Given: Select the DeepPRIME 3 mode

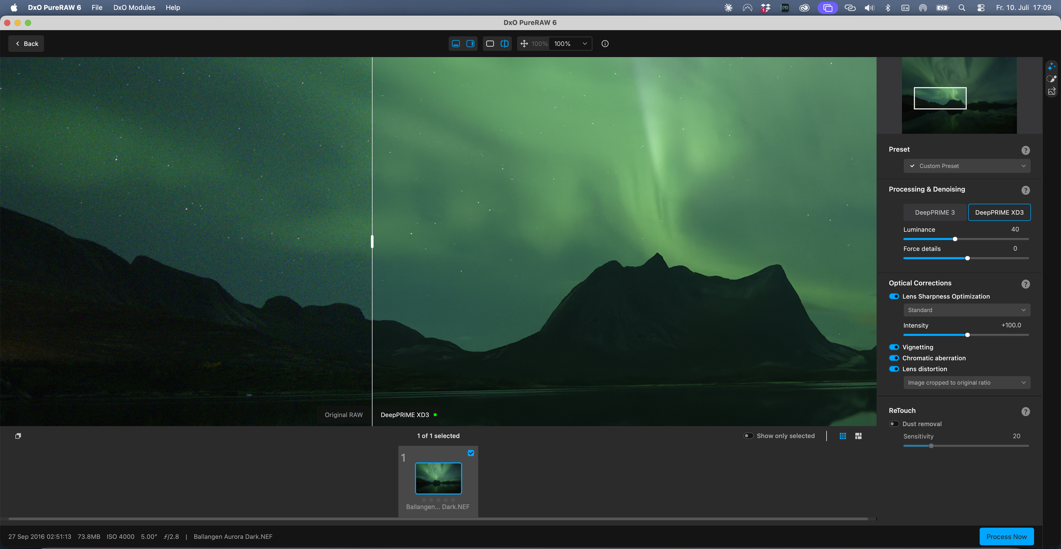Looking at the screenshot, I should pos(935,212).
